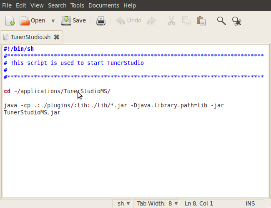The image size is (271, 208).
Task: Open Find with the magnifying glass icon
Action: point(221,21)
